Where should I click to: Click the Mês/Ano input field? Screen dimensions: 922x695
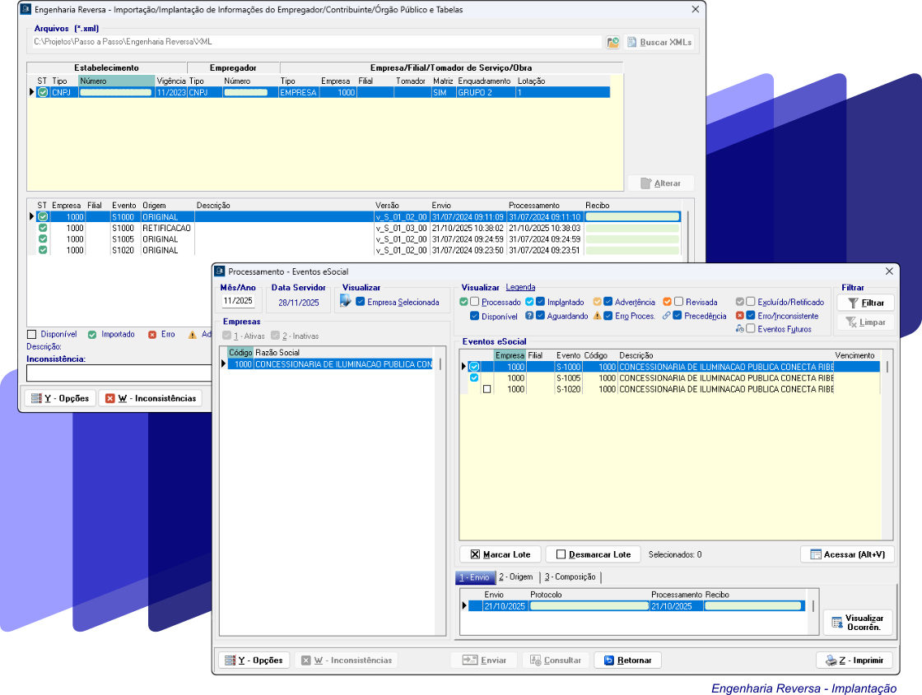[x=239, y=301]
